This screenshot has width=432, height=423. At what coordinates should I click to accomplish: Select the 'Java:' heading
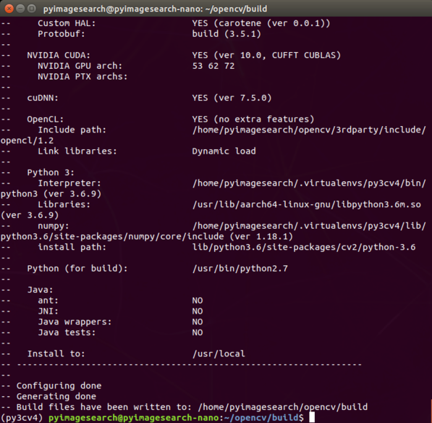click(x=40, y=290)
